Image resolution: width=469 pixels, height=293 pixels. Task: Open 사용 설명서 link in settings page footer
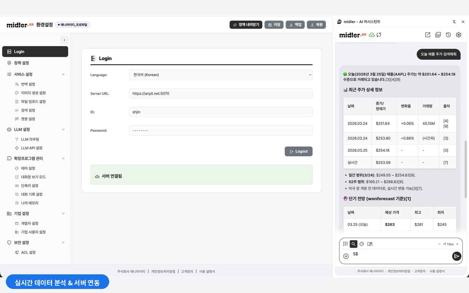(x=207, y=271)
